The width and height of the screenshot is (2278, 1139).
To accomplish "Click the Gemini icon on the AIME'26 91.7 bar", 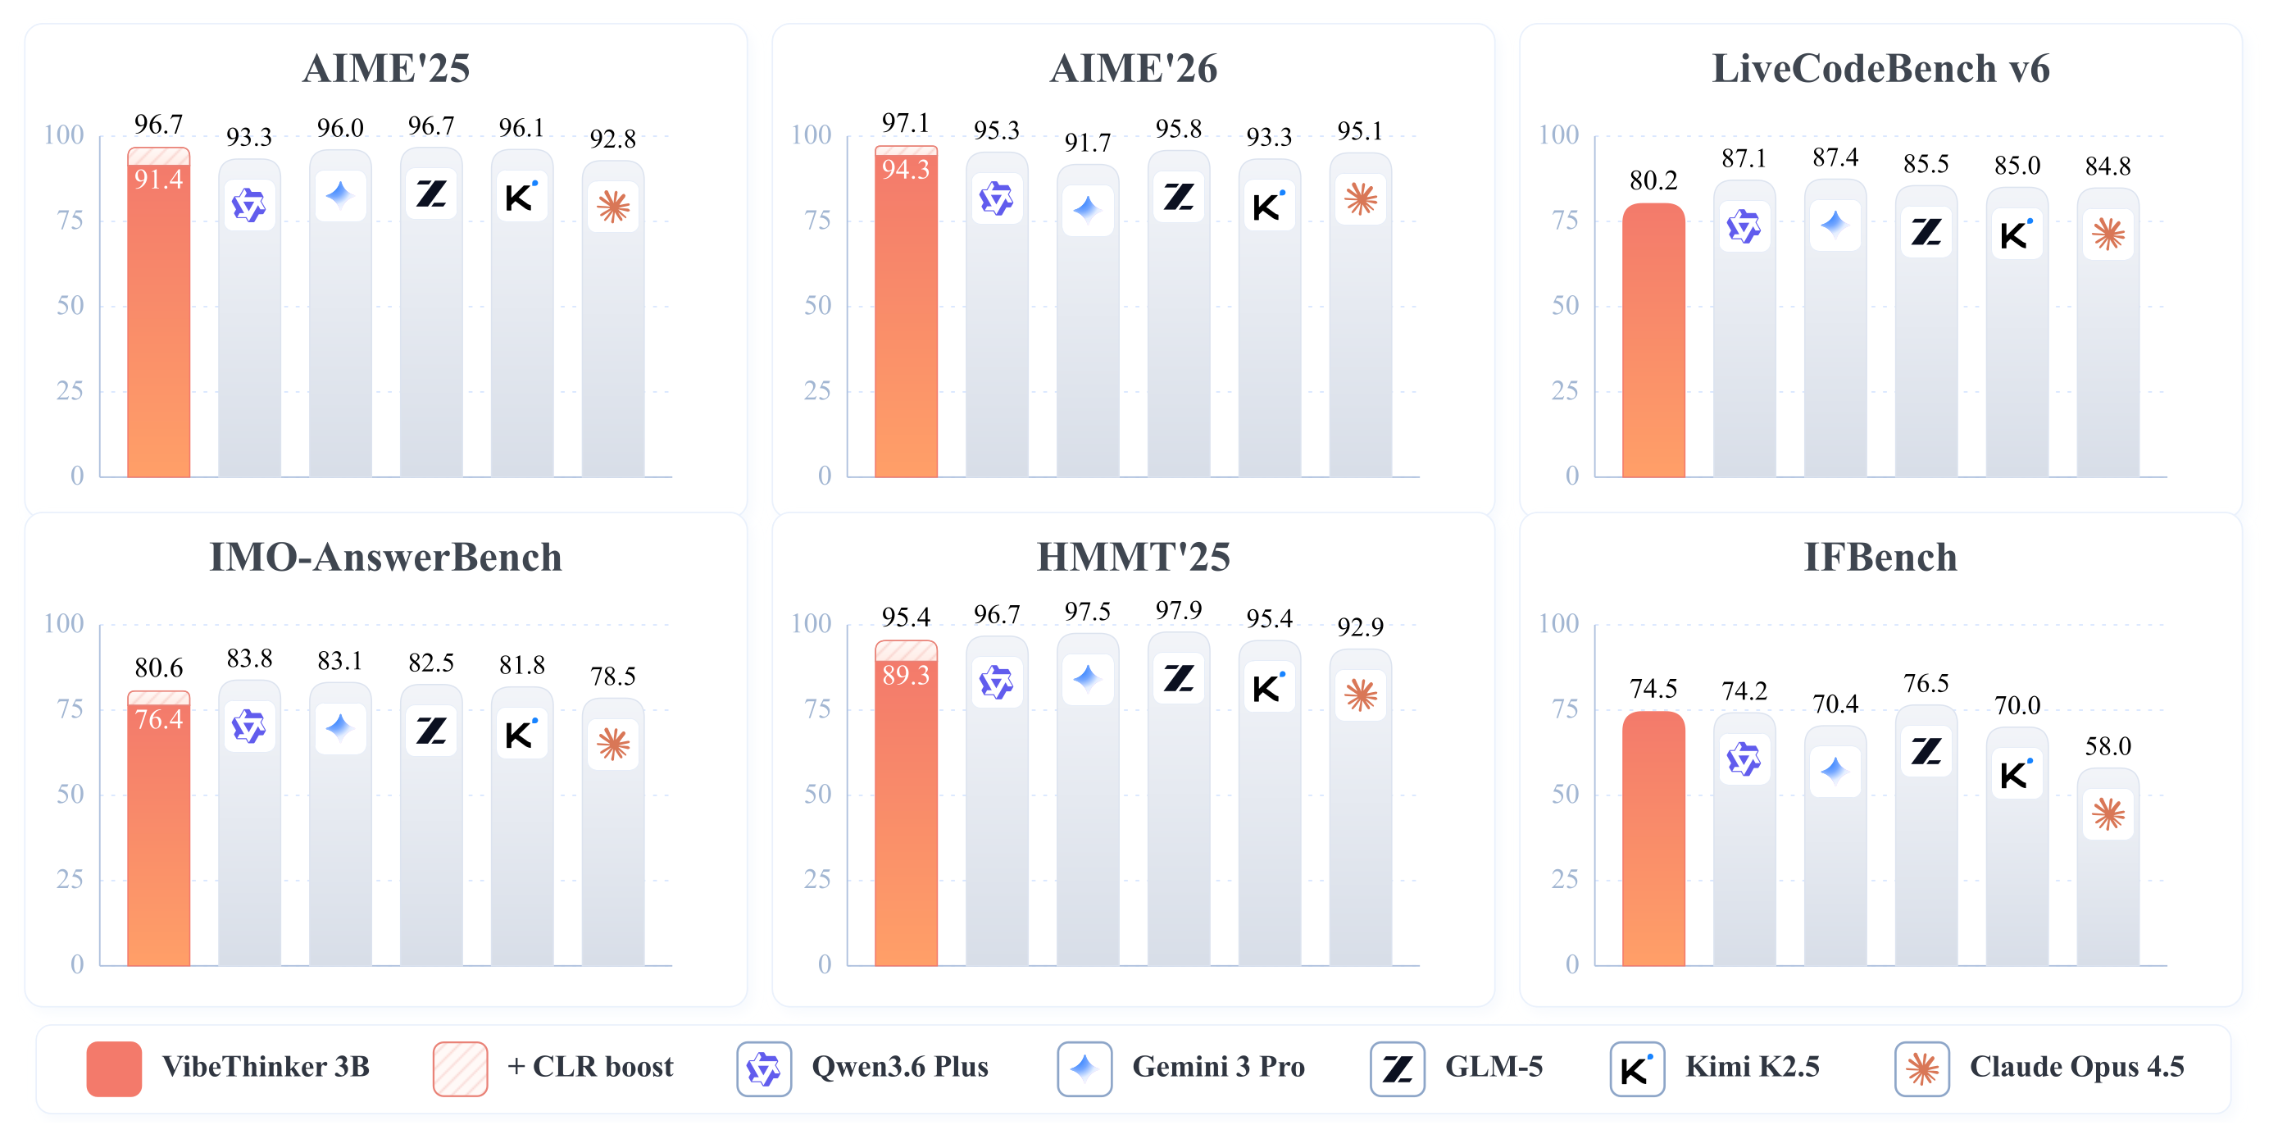I will [1088, 211].
